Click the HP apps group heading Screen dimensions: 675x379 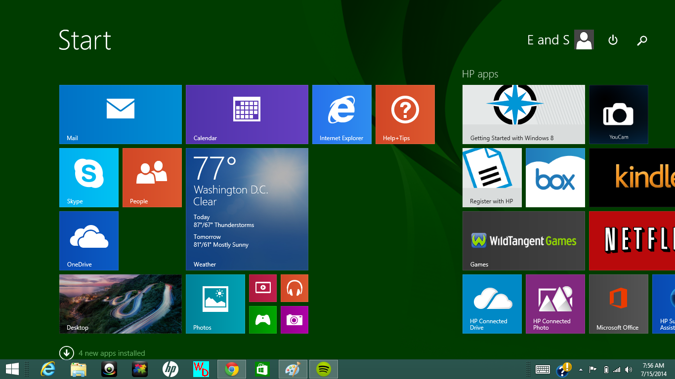(x=480, y=74)
